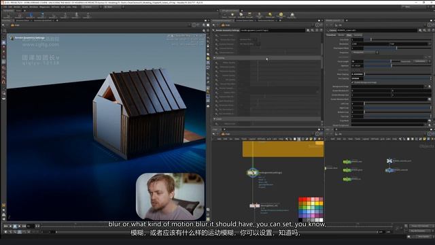Image resolution: width=435 pixels, height=245 pixels.
Task: Open the Perspective projection dropdown
Action: (365, 52)
